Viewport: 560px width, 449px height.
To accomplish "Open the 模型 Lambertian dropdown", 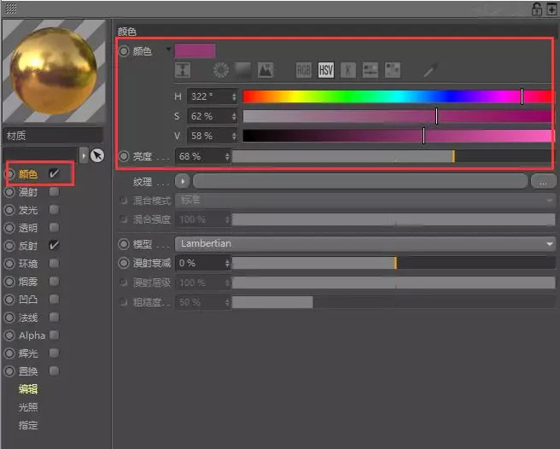I will point(365,244).
